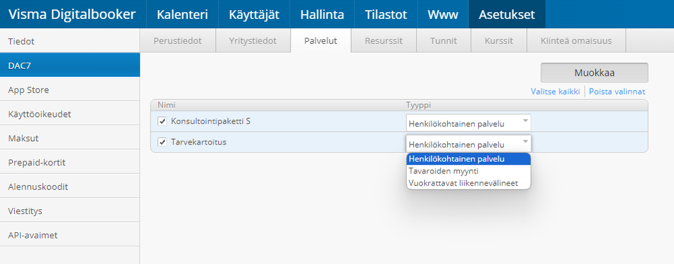Collapse type dropdown for Tarvekartoitus
Screen dimensions: 674x264
469,143
